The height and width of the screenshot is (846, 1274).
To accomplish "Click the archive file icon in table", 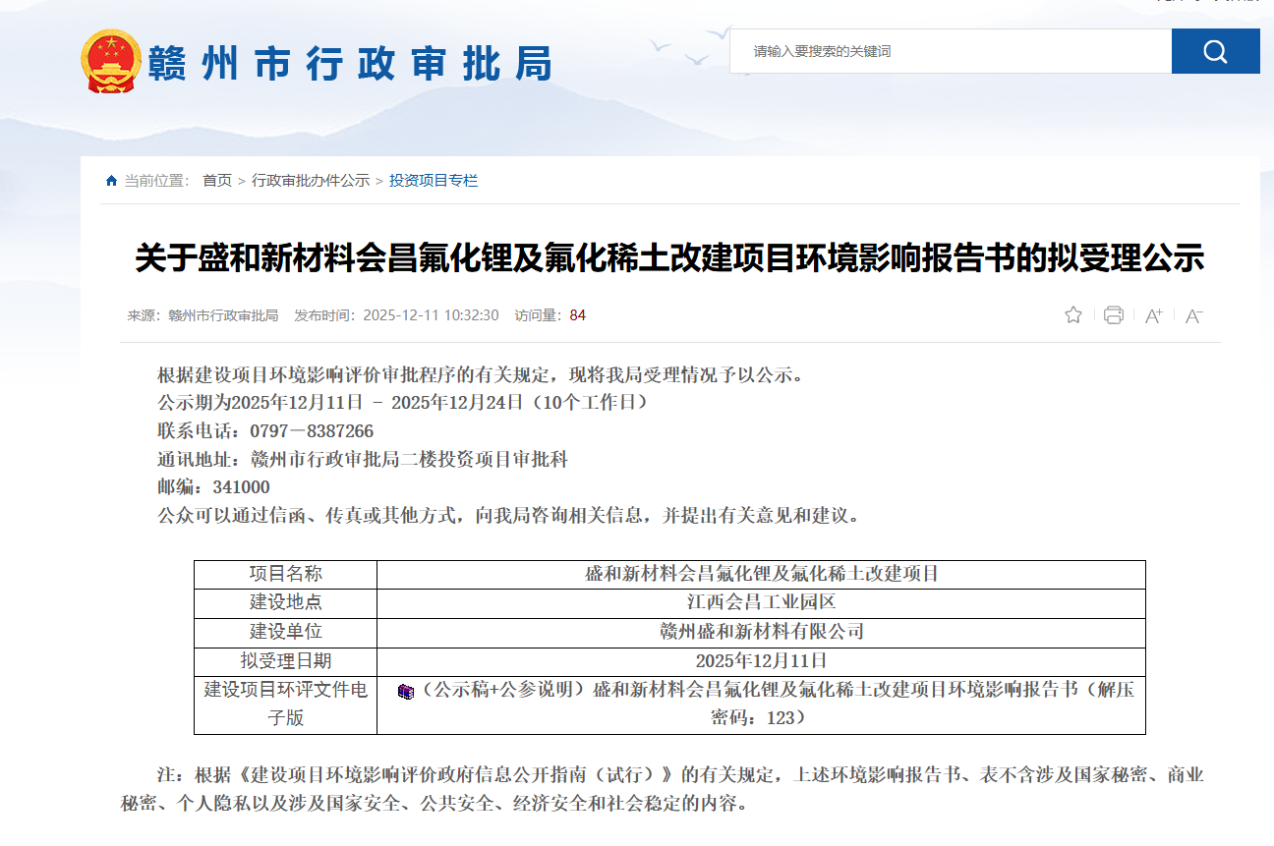I will [405, 691].
